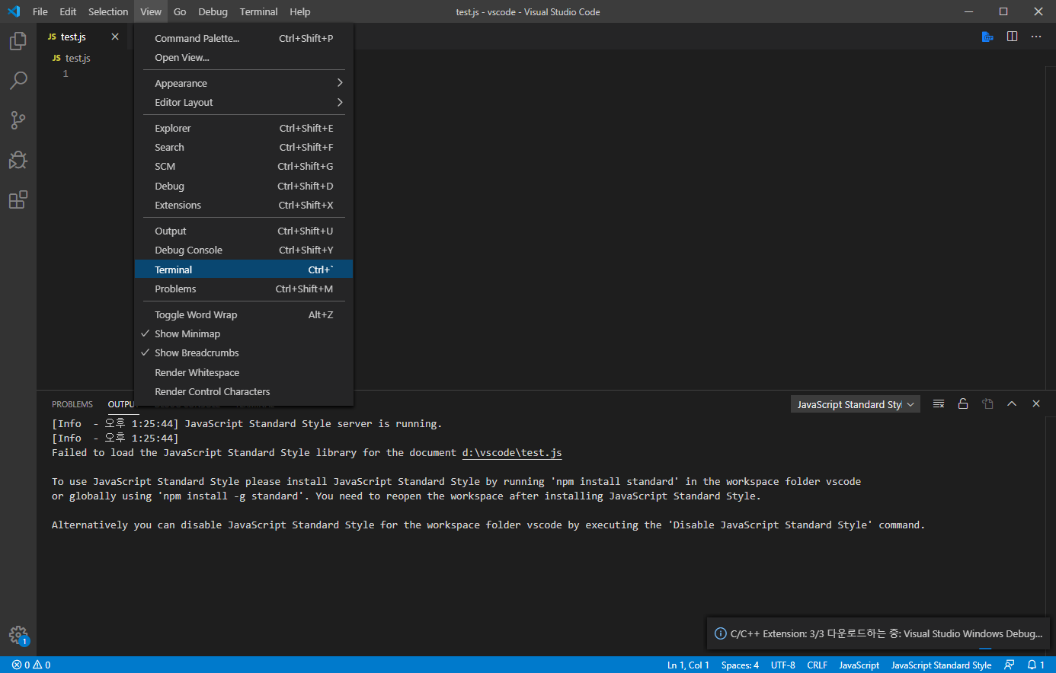Open the Manage gear icon

click(18, 636)
